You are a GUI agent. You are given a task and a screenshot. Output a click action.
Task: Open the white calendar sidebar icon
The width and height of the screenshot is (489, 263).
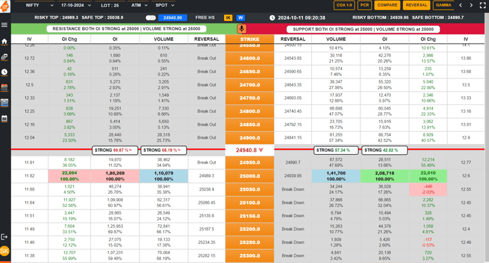[x=4, y=118]
